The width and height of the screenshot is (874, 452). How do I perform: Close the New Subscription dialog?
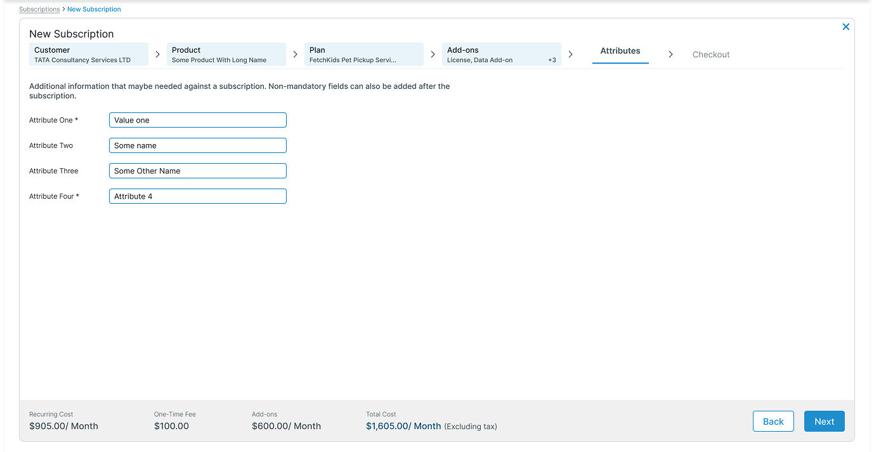click(845, 27)
